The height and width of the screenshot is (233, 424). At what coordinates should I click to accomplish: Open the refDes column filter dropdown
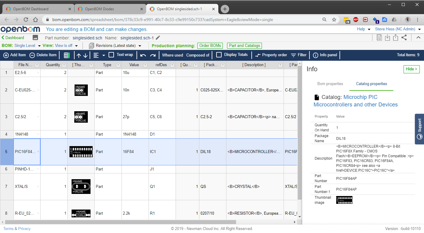point(172,65)
